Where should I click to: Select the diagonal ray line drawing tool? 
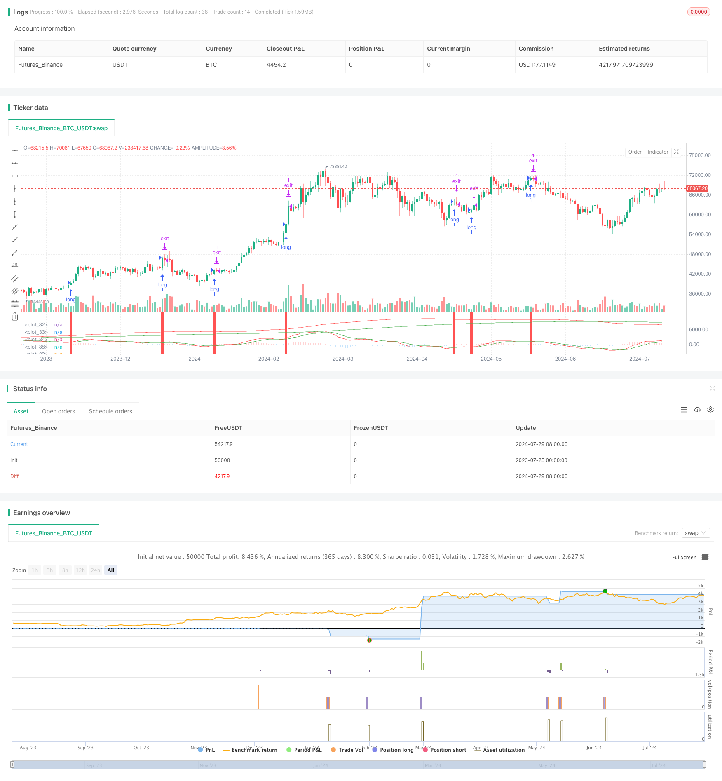point(15,240)
